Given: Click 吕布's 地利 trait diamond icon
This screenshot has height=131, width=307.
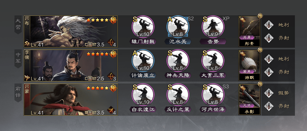Looking at the screenshot, I should (269, 25).
